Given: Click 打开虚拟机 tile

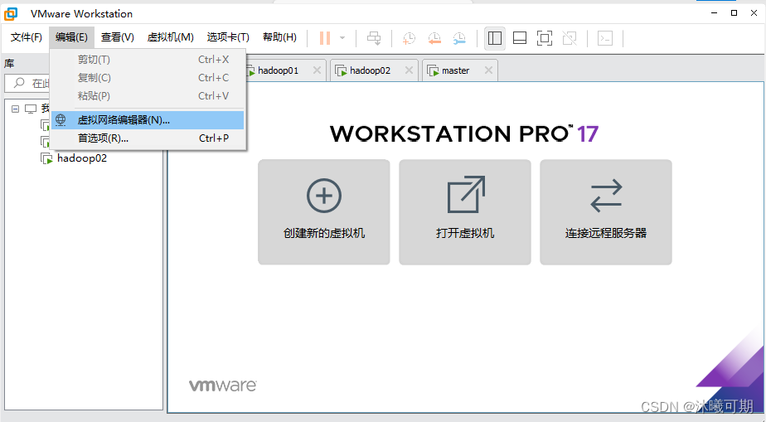Looking at the screenshot, I should pyautogui.click(x=465, y=212).
